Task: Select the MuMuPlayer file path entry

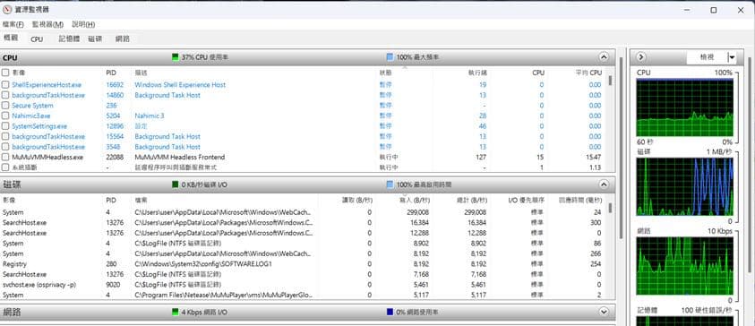Action: coord(224,295)
